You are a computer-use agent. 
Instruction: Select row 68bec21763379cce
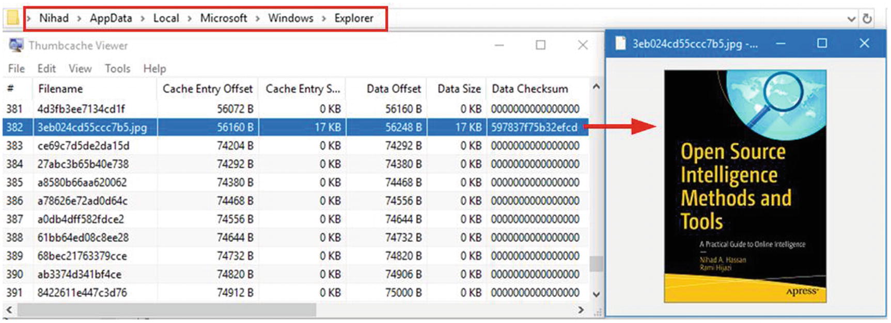295,256
